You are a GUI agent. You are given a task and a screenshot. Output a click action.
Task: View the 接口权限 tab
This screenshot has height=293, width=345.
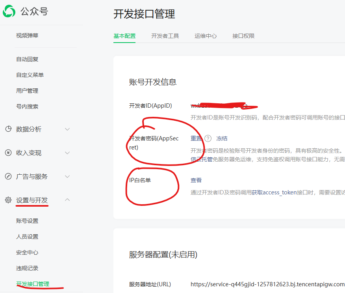click(243, 35)
